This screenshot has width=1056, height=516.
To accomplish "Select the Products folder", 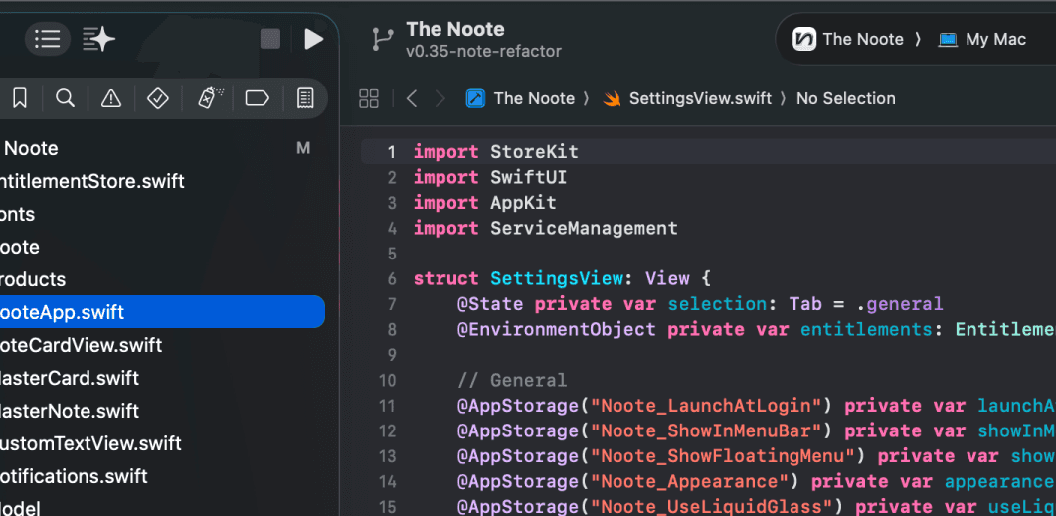I will (162, 279).
